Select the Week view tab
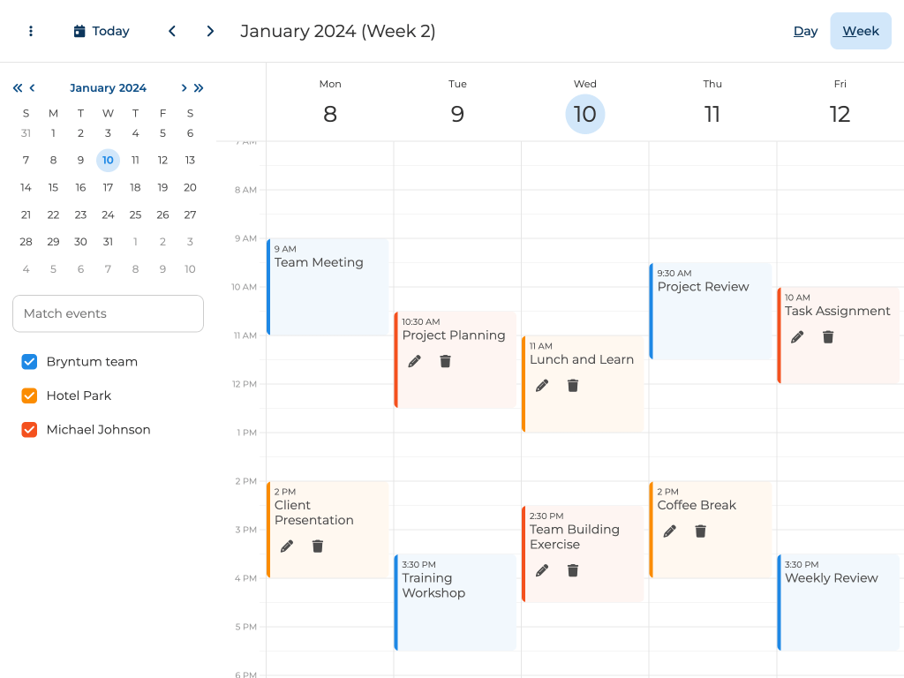 click(x=860, y=31)
